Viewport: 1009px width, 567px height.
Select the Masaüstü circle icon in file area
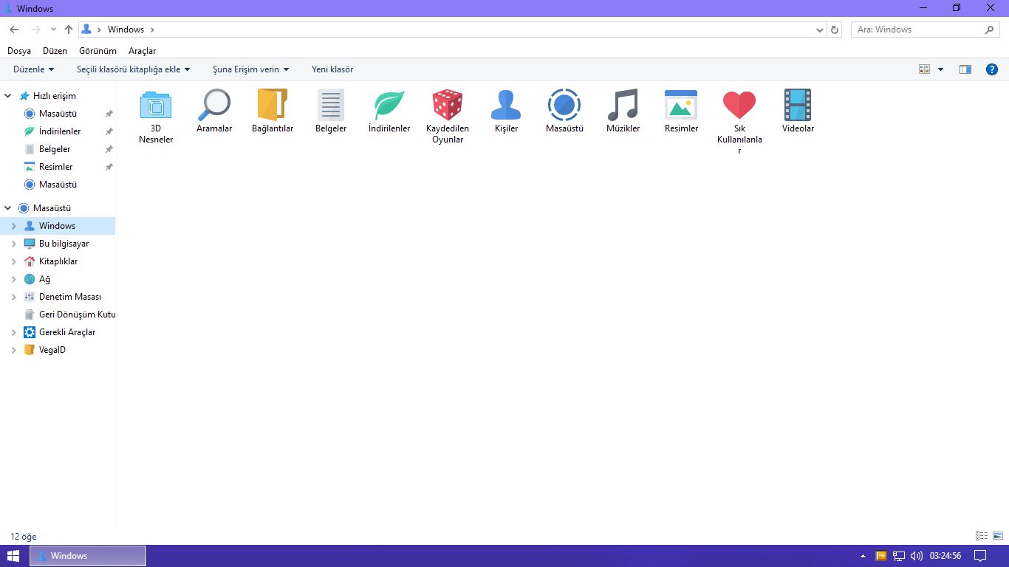pos(564,105)
